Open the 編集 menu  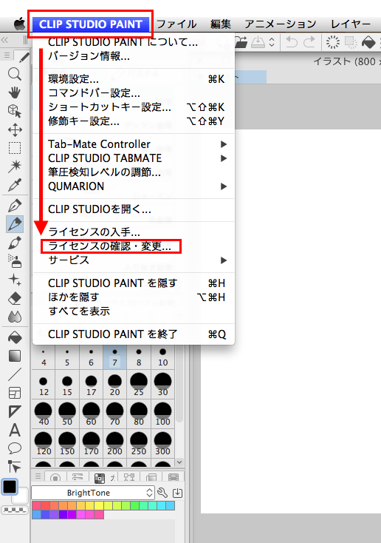221,24
